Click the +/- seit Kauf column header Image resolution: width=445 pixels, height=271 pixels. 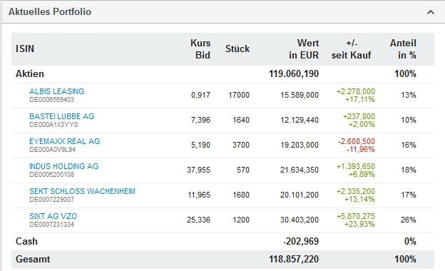(x=352, y=49)
